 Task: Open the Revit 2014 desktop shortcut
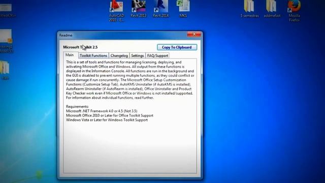[160, 9]
